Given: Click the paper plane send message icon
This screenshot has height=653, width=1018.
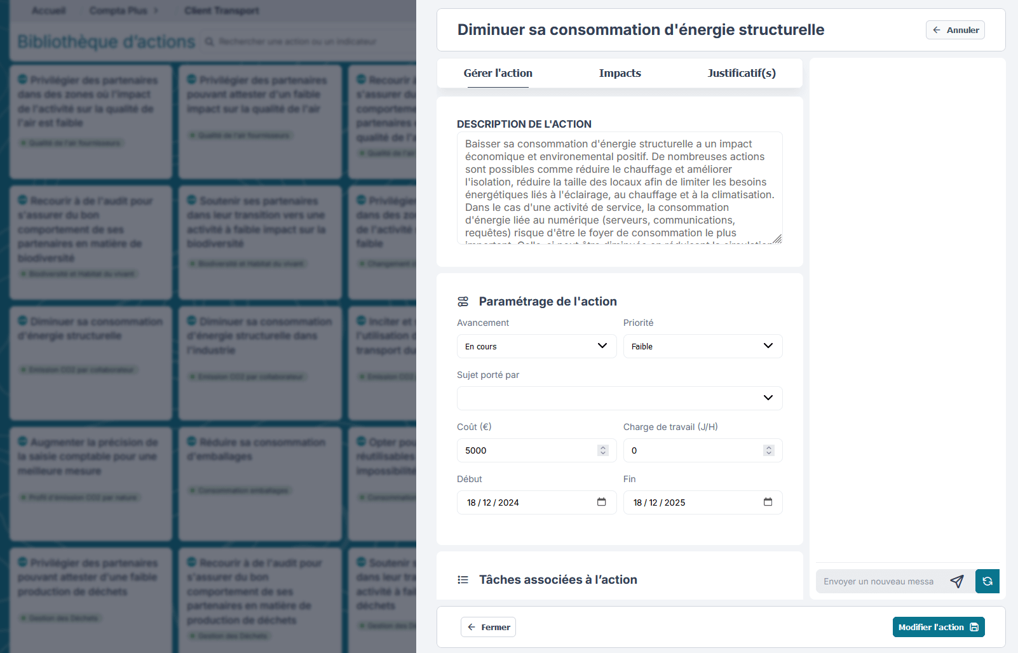Looking at the screenshot, I should tap(956, 581).
